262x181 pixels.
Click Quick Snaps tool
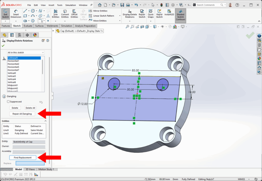(x=150, y=14)
